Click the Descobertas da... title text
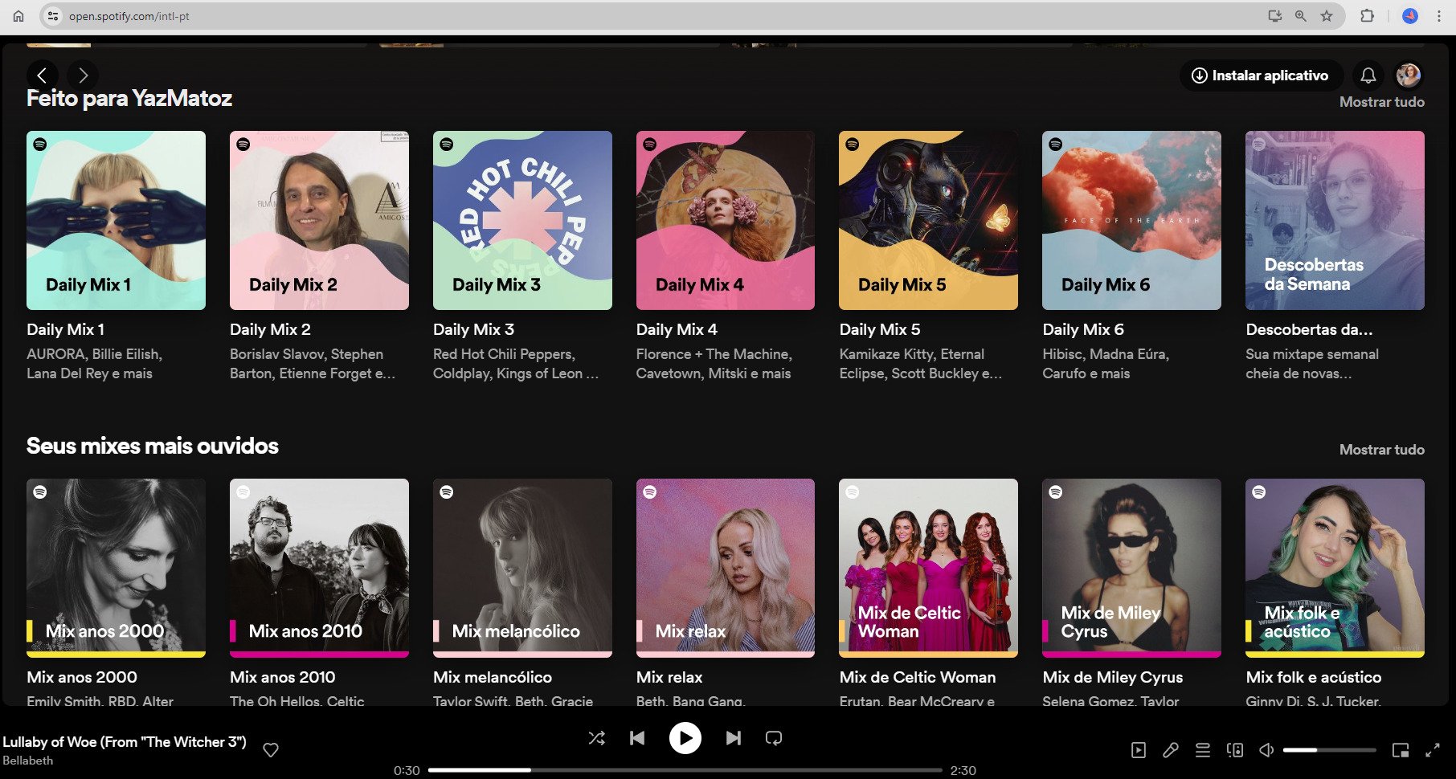The height and width of the screenshot is (779, 1456). (1309, 329)
